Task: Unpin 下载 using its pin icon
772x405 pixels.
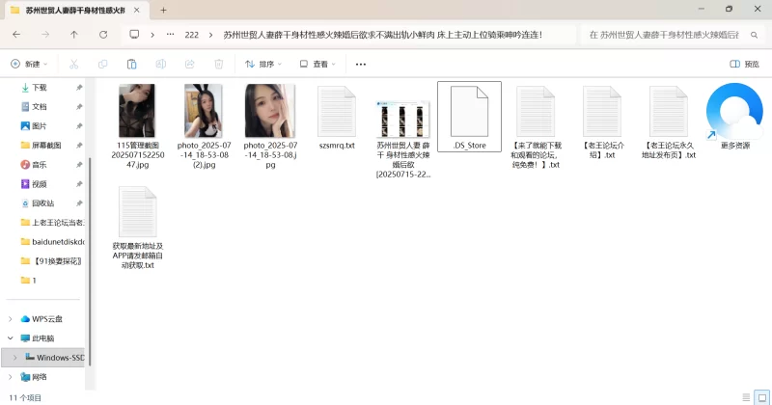Action: point(79,88)
